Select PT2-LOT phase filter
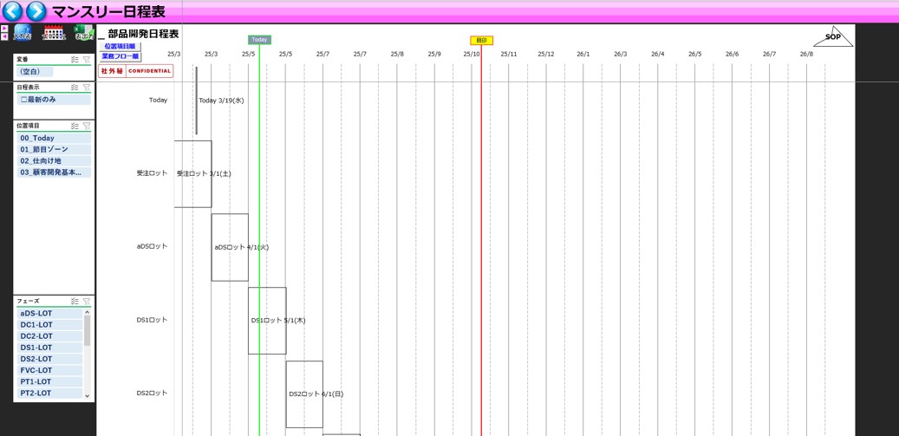This screenshot has width=899, height=436. (x=50, y=394)
